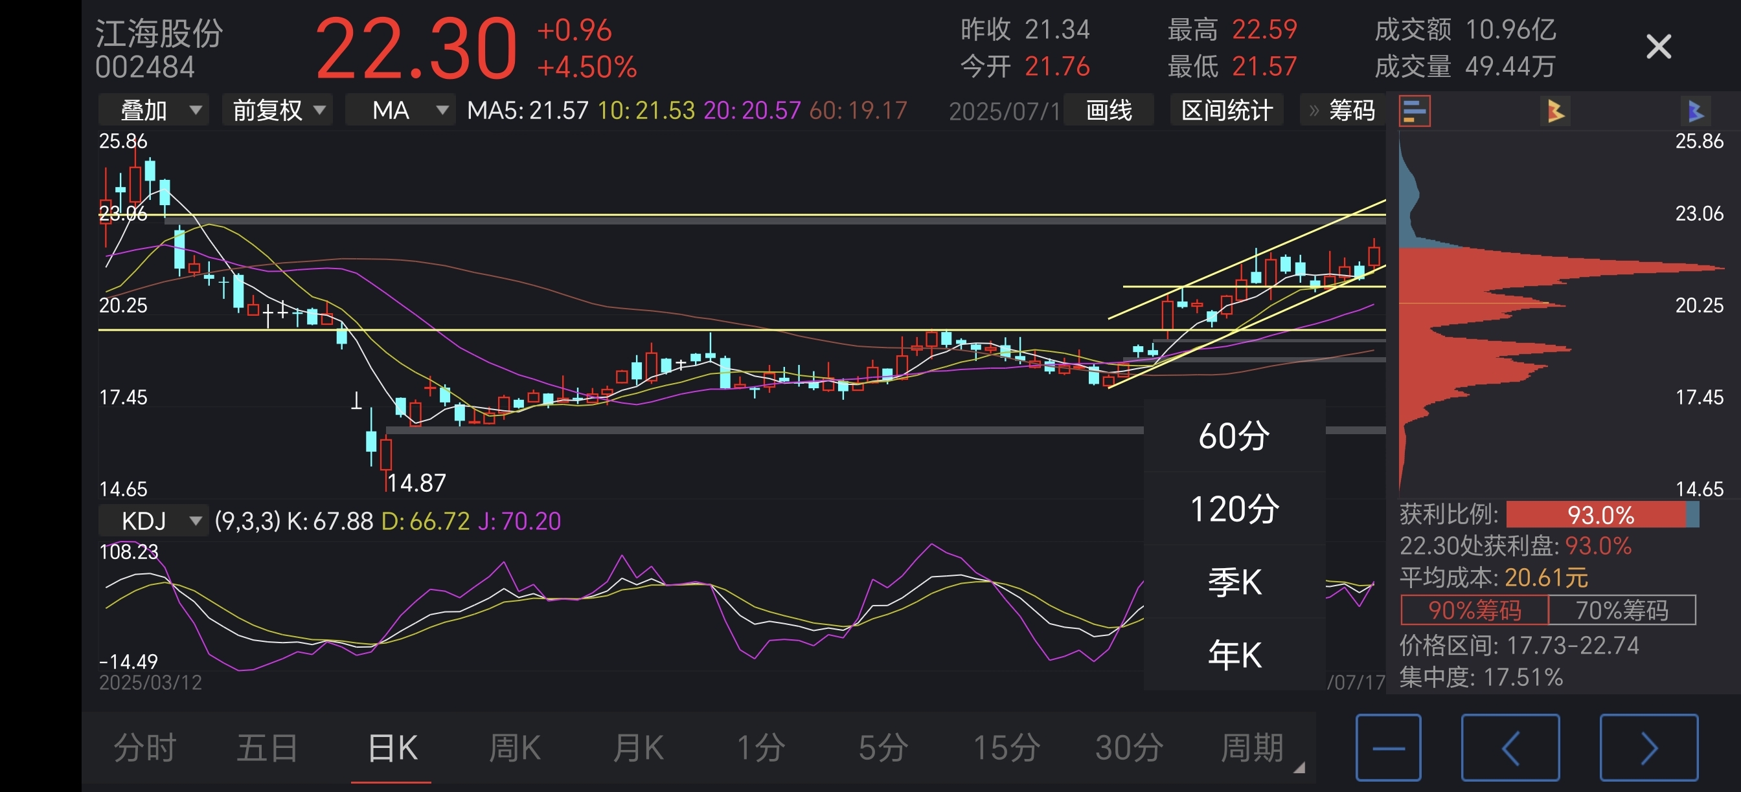Viewport: 1741px width, 792px height.
Task: Collapse the 筹码 panel with the double chevron
Action: pos(1314,110)
